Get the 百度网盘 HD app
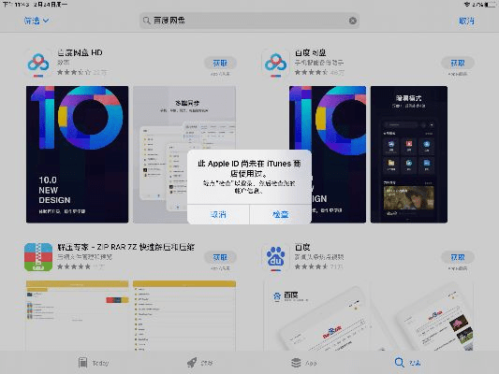The width and height of the screenshot is (499, 374). pyautogui.click(x=220, y=64)
